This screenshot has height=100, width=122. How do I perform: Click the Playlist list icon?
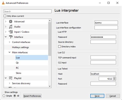[x=11, y=78]
